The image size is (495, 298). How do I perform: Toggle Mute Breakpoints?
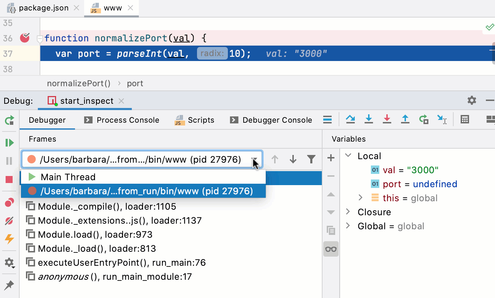click(x=9, y=220)
